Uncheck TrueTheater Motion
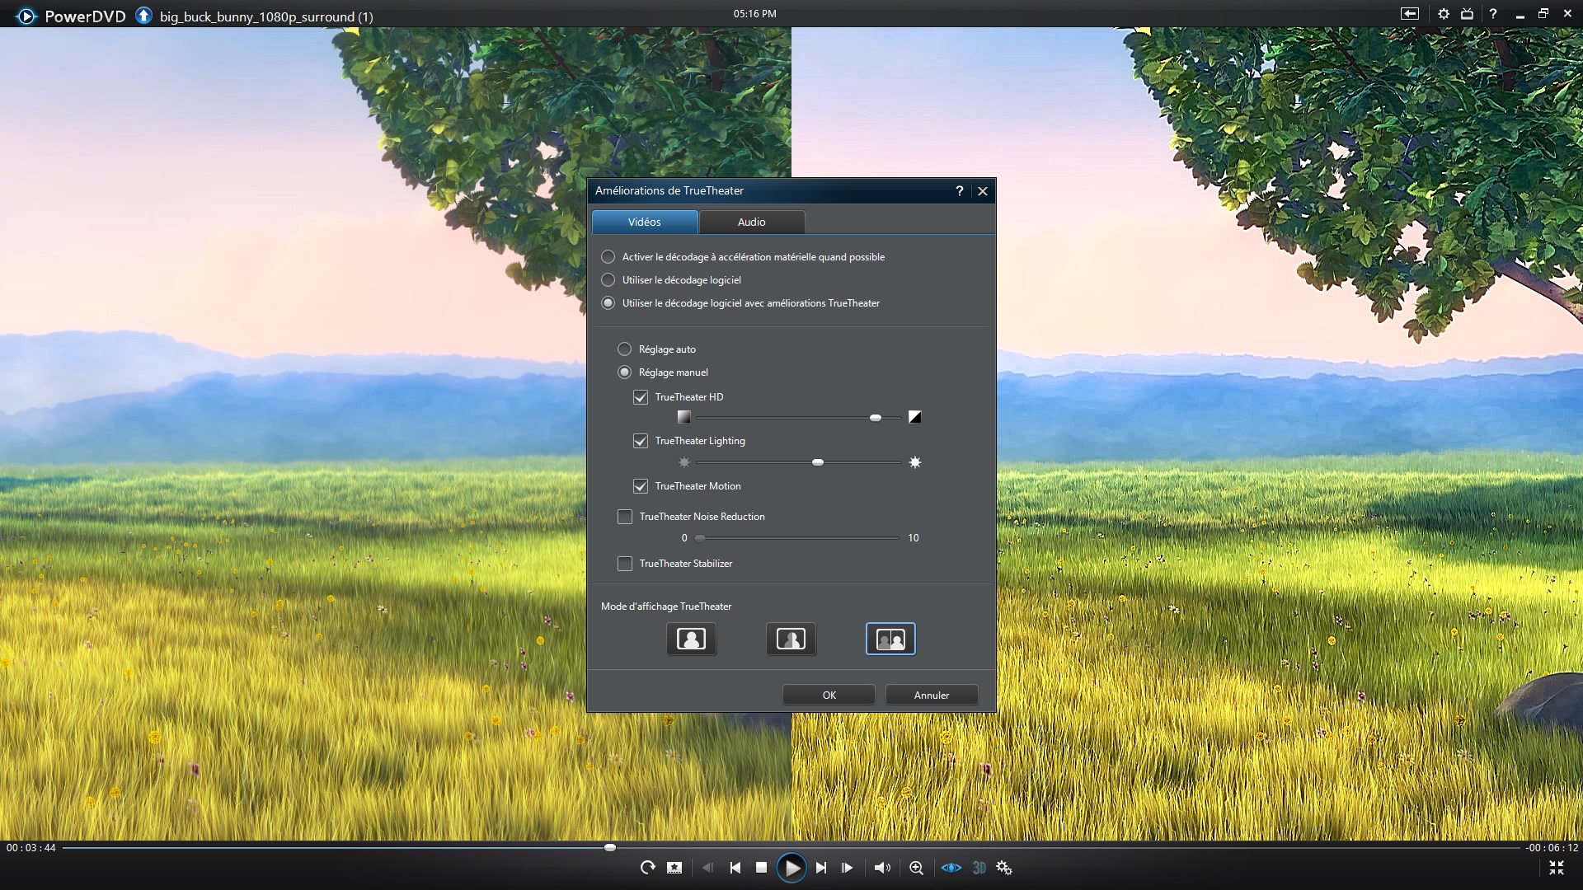Screen dimensions: 1583x890 (x=641, y=486)
